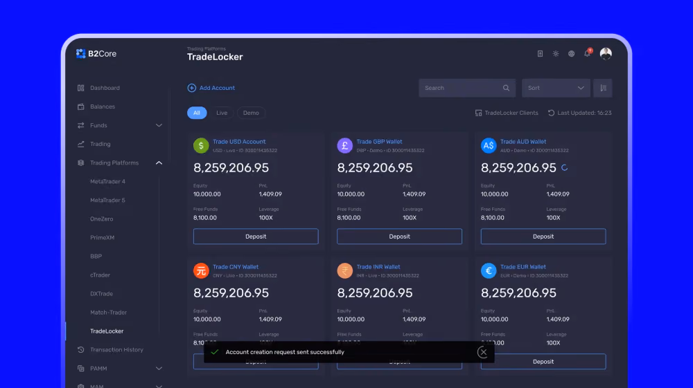Image resolution: width=693 pixels, height=388 pixels.
Task: Open the notifications bell
Action: [588, 53]
